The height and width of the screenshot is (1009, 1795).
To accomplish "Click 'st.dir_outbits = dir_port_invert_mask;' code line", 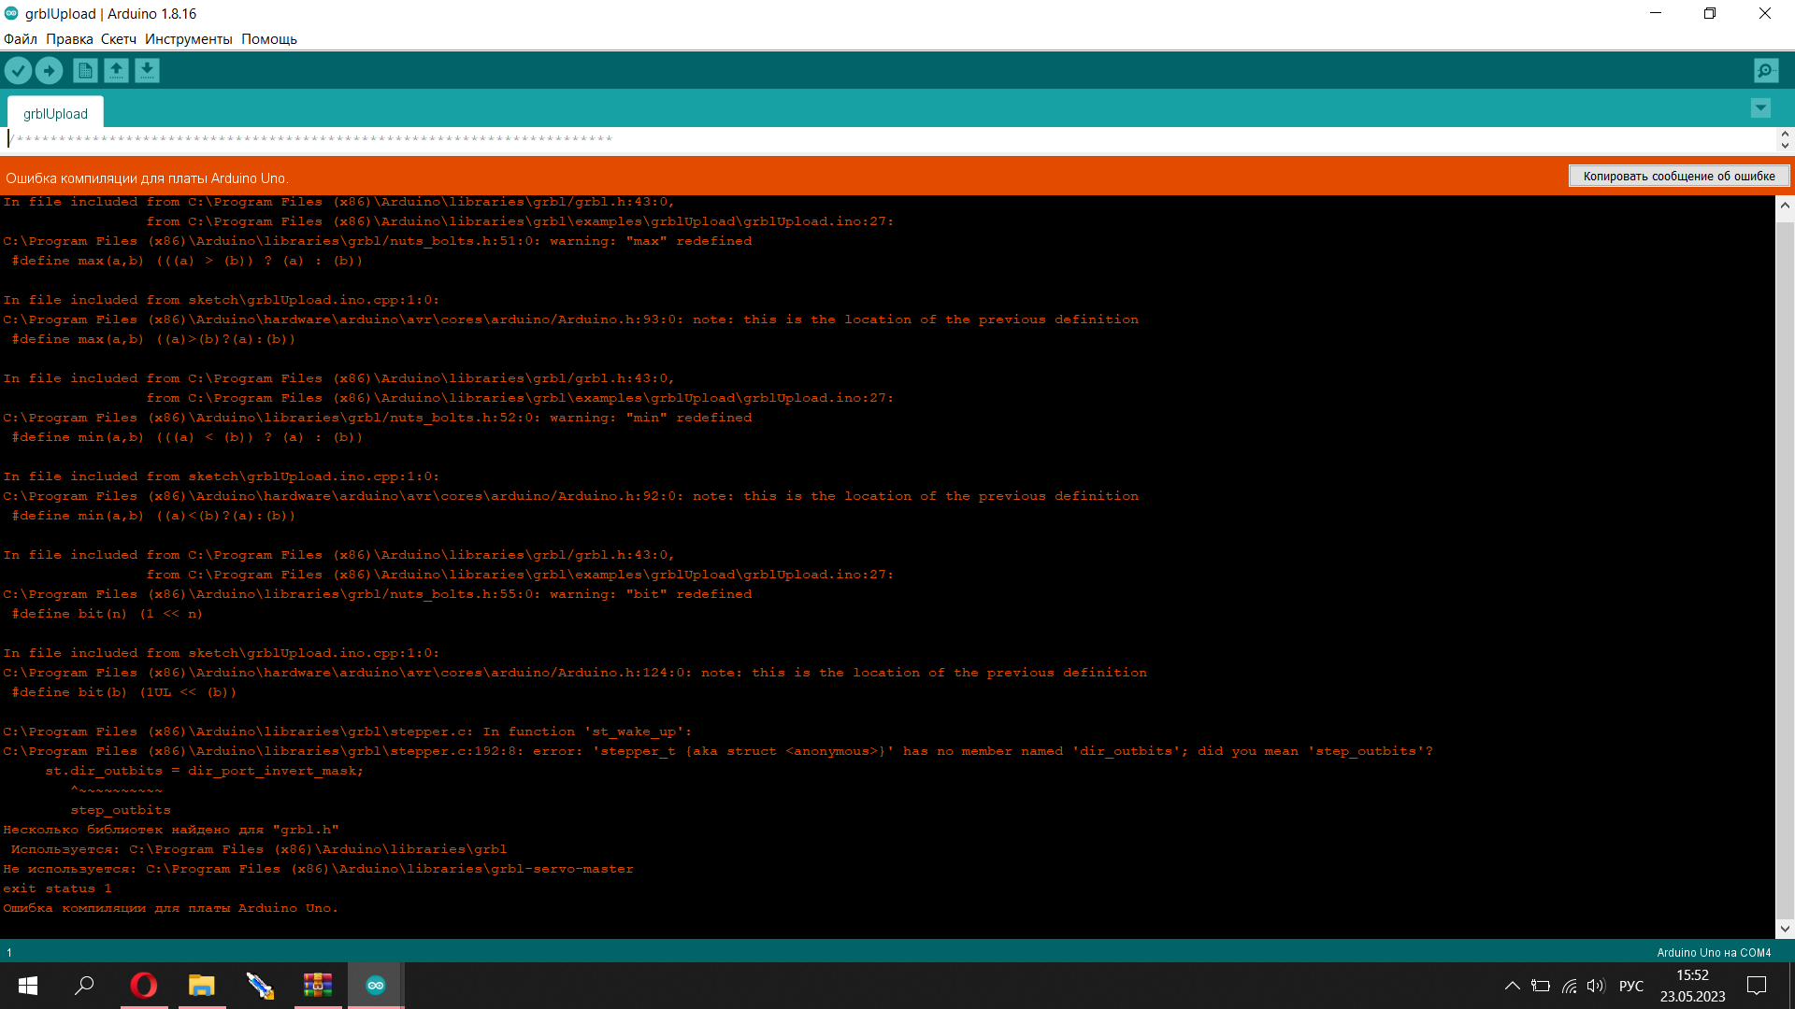I will click(x=204, y=771).
